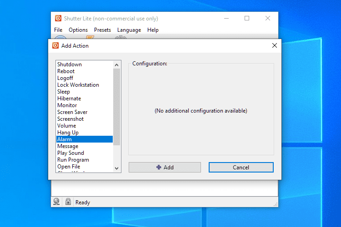341x227 pixels.
Task: Select the highlighted Alarm action
Action: coord(85,139)
